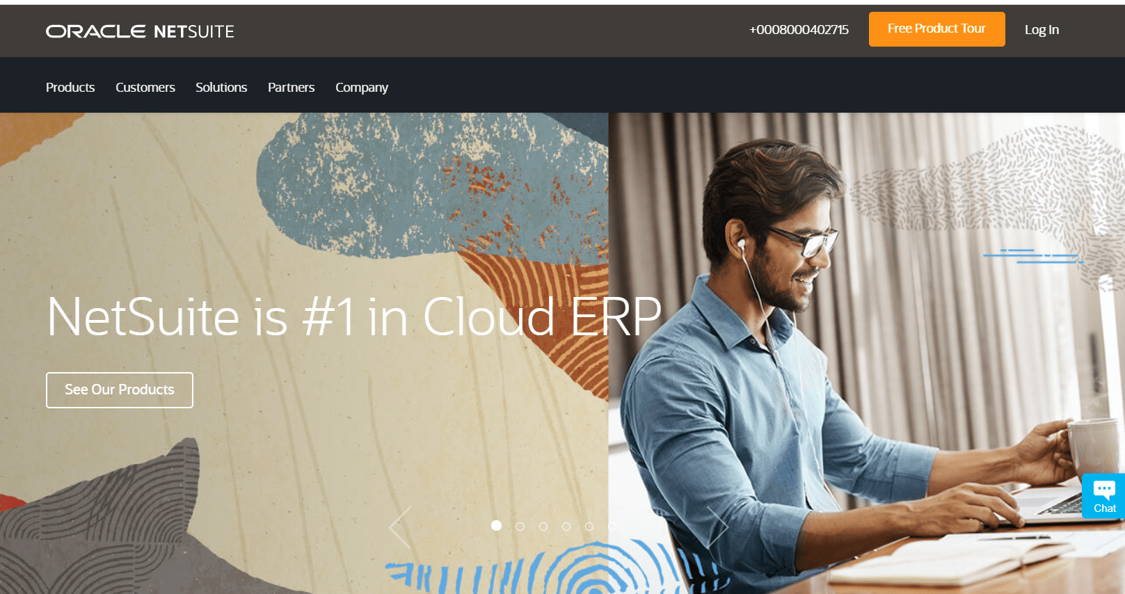The height and width of the screenshot is (594, 1125).
Task: Select the sixth carousel dot indicator
Action: coord(612,527)
